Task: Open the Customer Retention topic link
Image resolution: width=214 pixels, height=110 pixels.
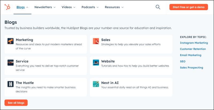Action: click(193, 49)
